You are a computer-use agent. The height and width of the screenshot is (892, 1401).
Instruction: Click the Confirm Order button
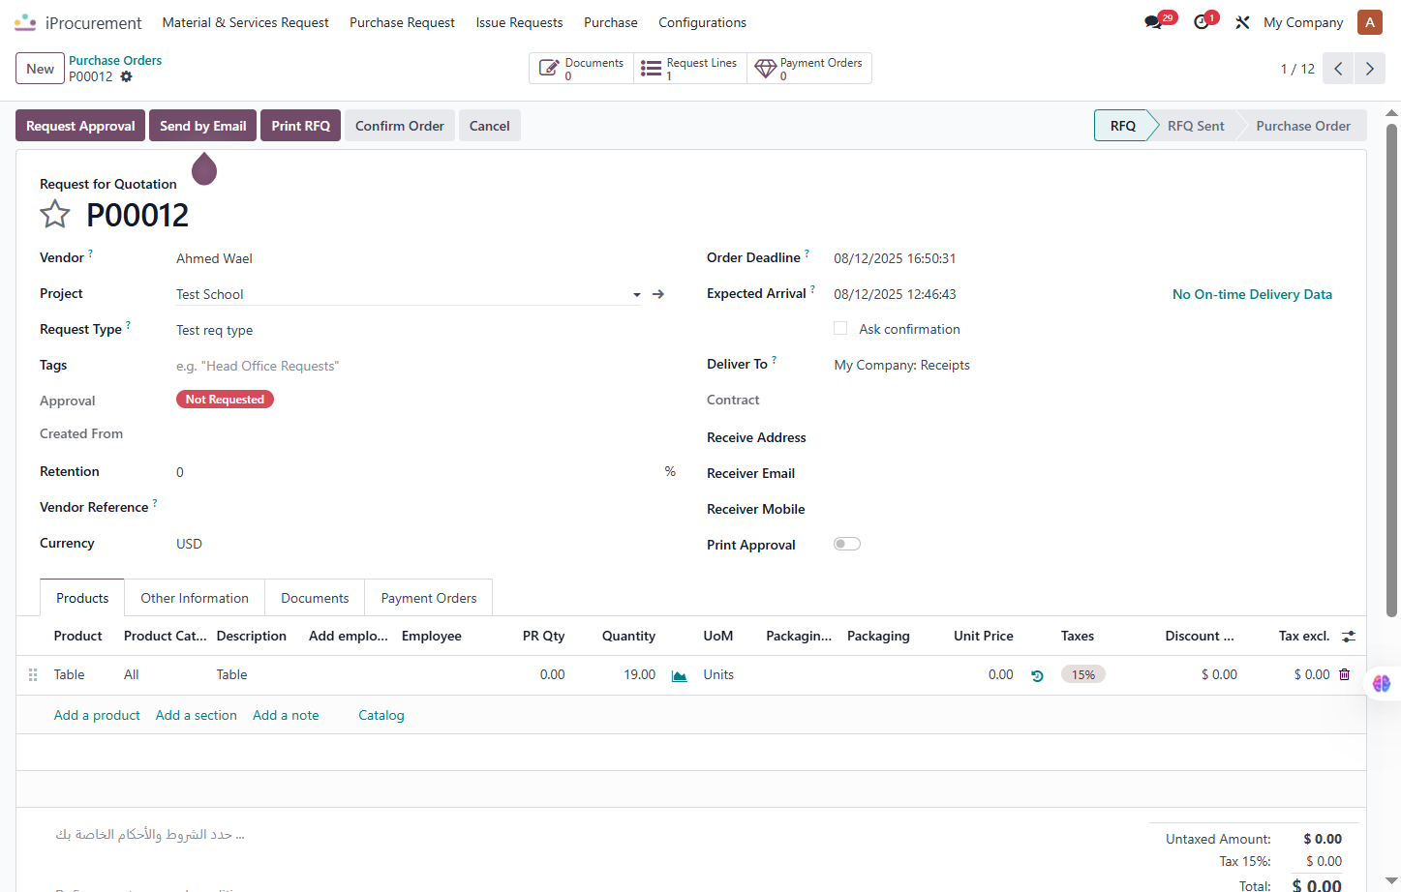(x=400, y=126)
